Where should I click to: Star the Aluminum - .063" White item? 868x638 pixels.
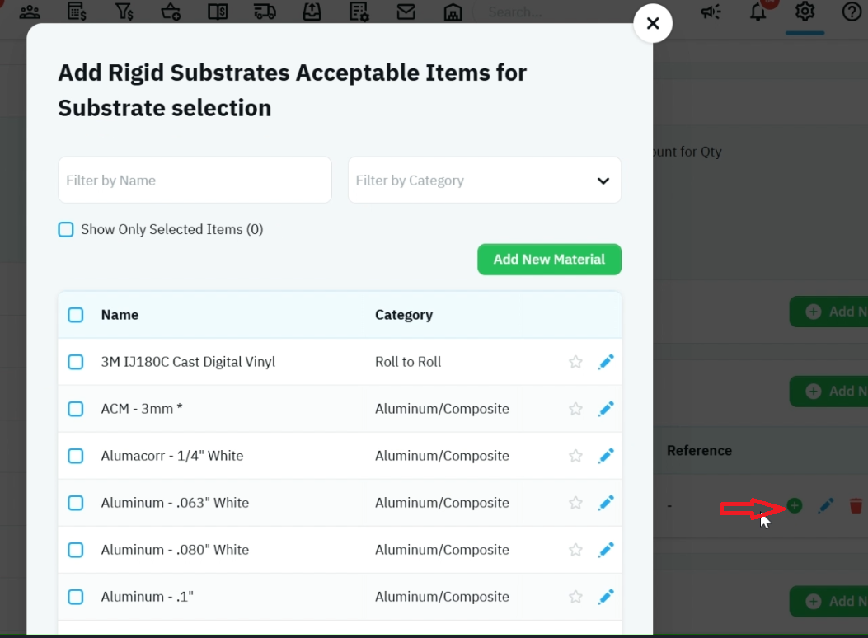575,503
